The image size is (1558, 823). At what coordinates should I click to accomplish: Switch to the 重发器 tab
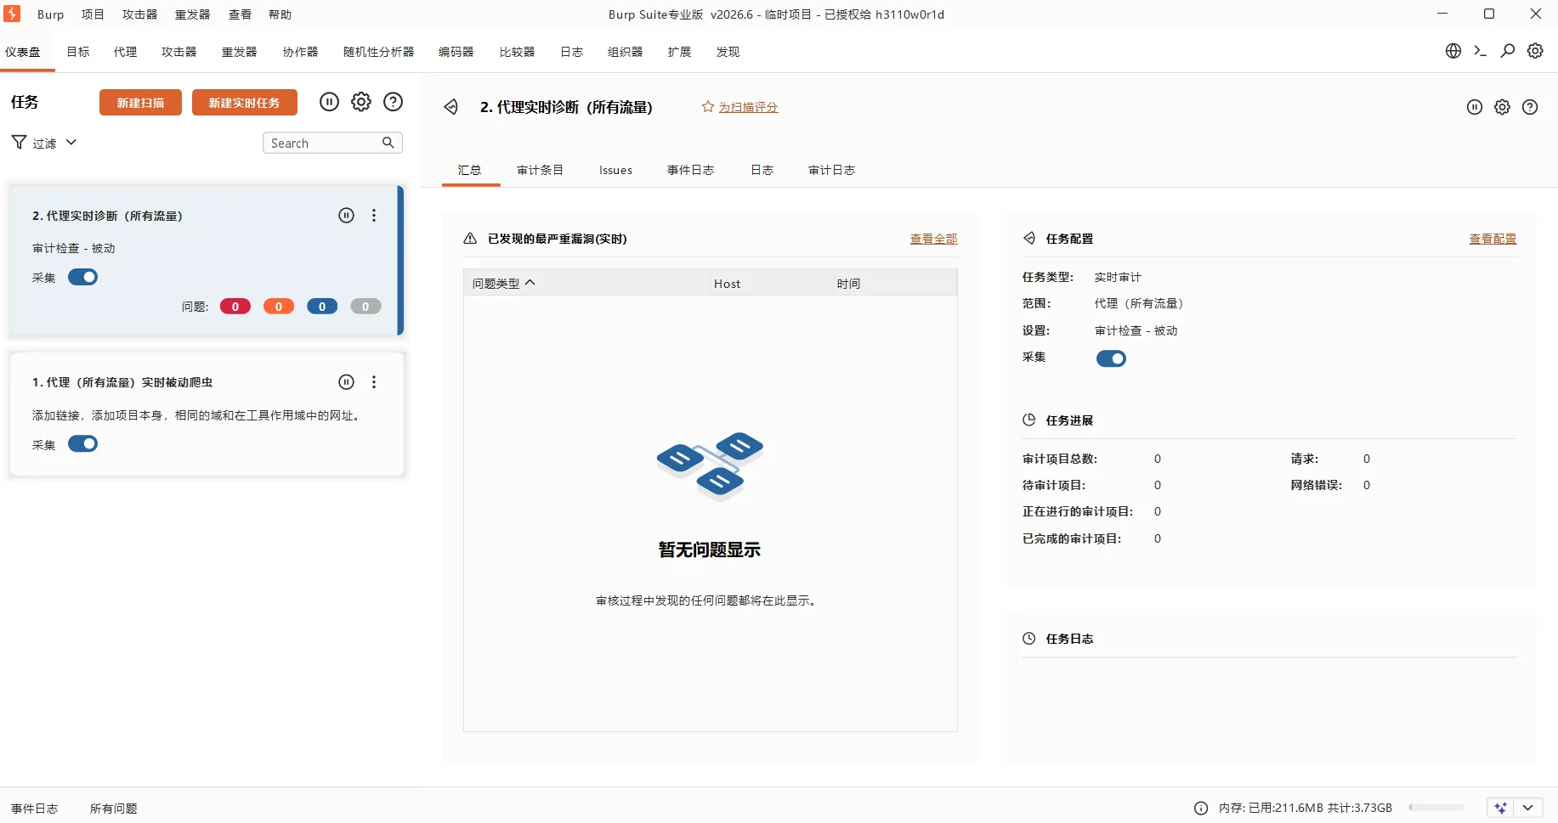tap(240, 52)
